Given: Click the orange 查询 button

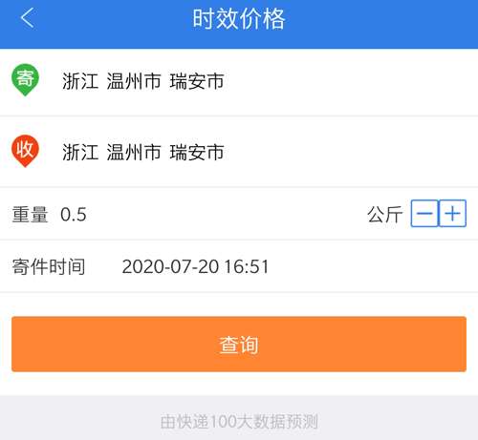Looking at the screenshot, I should click(x=239, y=344).
